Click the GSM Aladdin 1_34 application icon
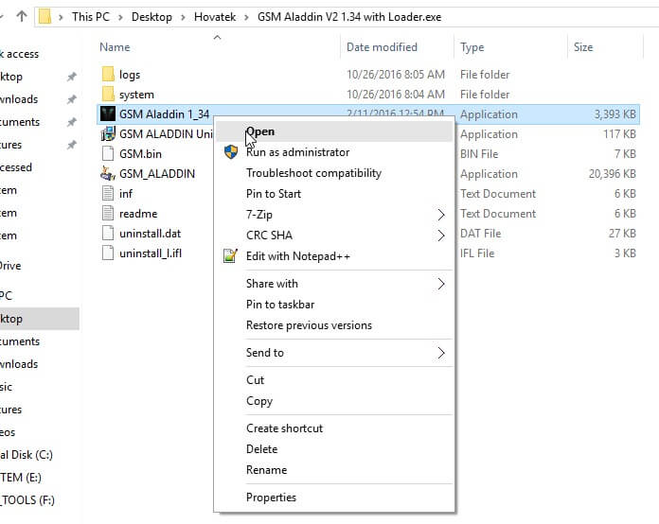 pyautogui.click(x=108, y=114)
